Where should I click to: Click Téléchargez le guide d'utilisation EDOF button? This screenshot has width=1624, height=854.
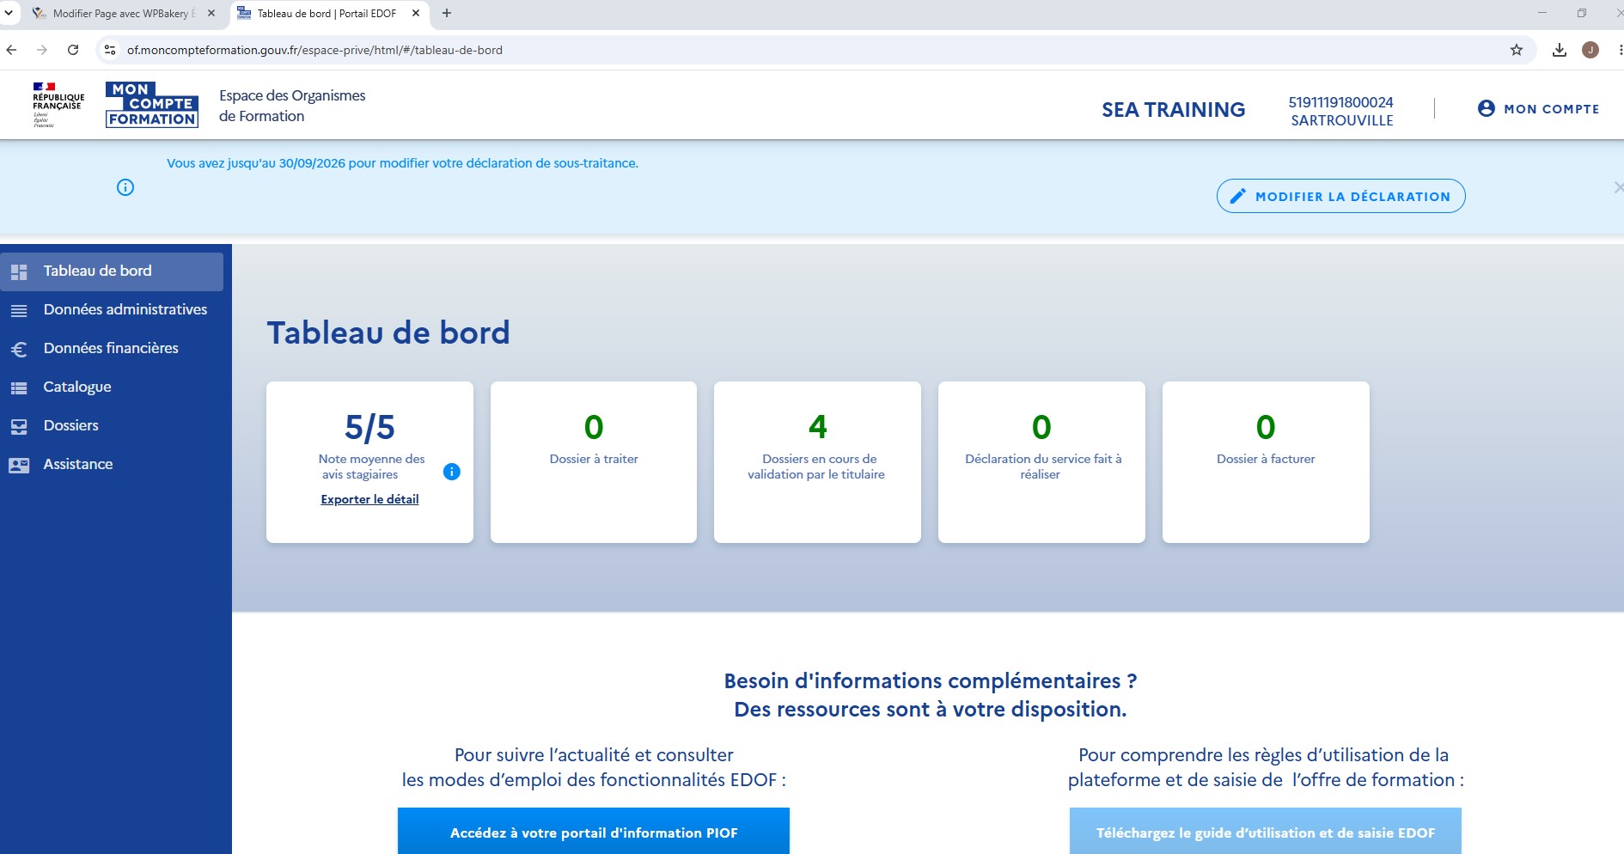1266,831
